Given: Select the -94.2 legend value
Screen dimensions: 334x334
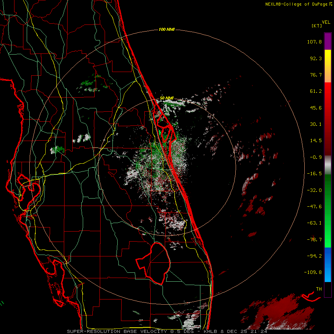Looking at the screenshot, I should pyautogui.click(x=314, y=256).
